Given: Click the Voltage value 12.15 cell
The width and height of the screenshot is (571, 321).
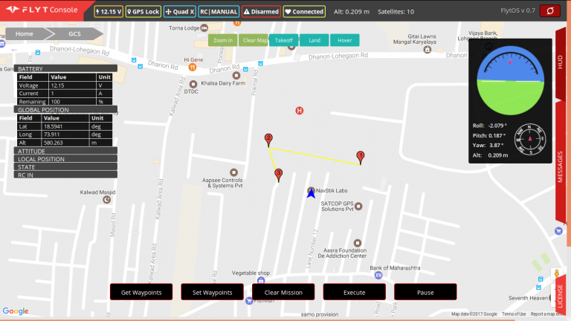Looking at the screenshot, I should (x=72, y=85).
